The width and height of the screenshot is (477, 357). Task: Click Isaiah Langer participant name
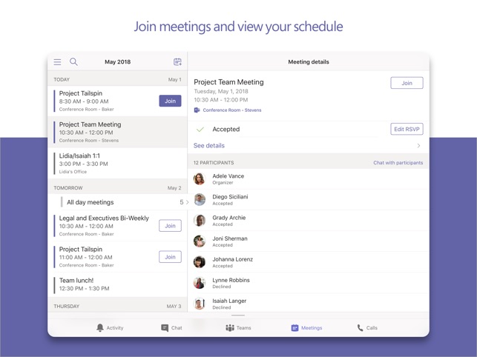229,301
